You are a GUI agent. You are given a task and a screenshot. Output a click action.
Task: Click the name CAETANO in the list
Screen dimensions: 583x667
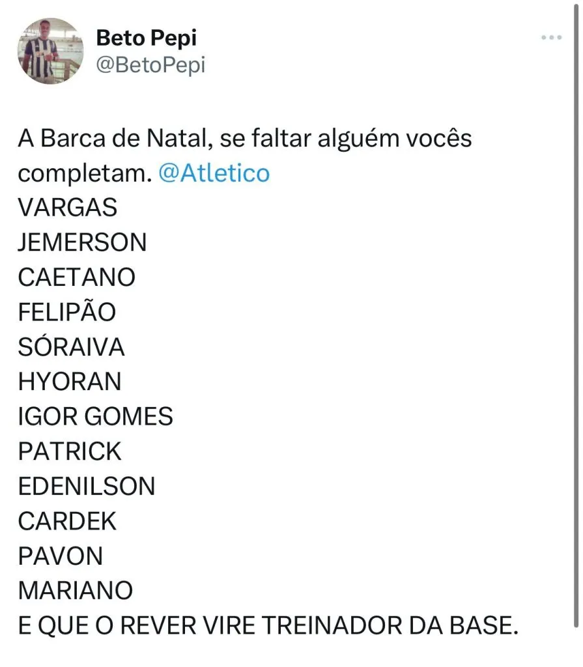77,277
